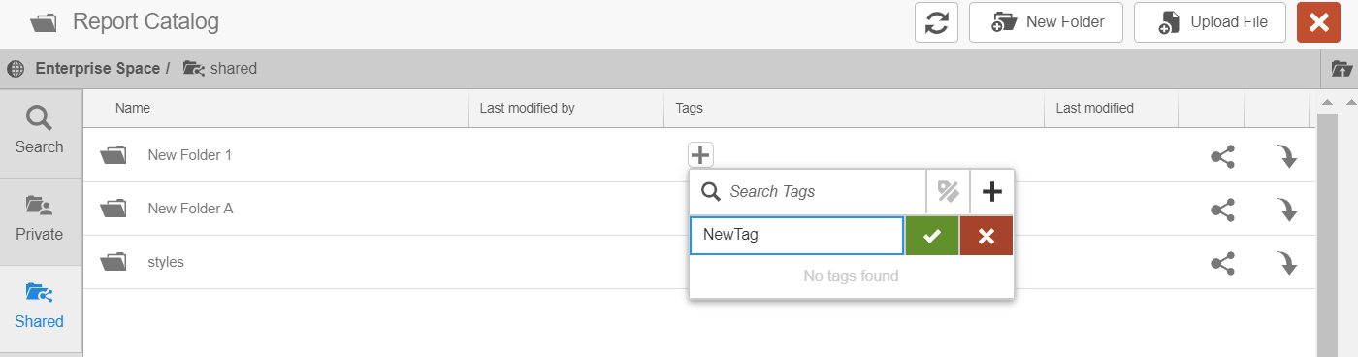Select the shared breadcrumb folder
Image resolution: width=1358 pixels, height=357 pixels.
coord(221,69)
